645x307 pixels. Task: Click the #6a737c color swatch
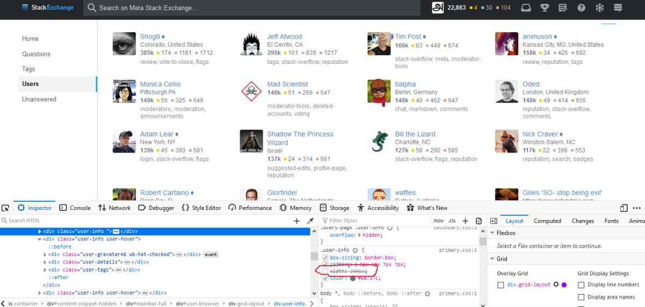click(353, 278)
